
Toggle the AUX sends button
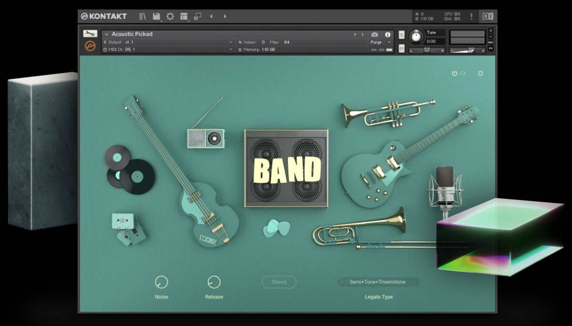pos(490,42)
